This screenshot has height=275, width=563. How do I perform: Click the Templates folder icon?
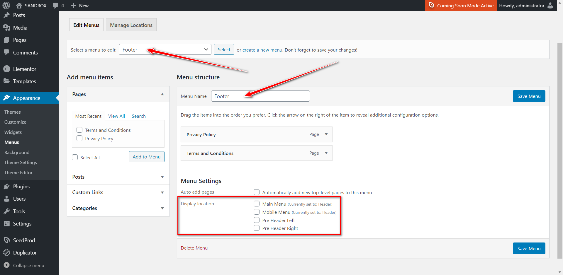(x=6, y=81)
